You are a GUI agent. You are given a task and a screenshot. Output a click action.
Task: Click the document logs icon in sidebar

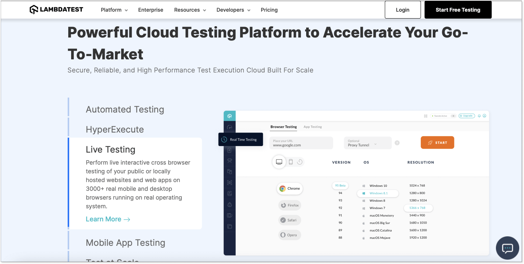[x=230, y=193]
